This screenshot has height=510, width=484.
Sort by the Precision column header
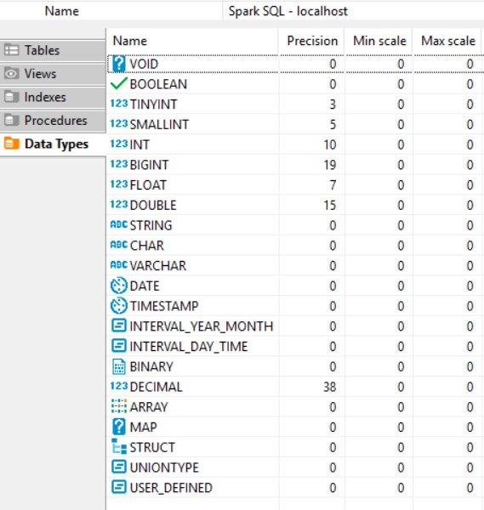point(311,41)
